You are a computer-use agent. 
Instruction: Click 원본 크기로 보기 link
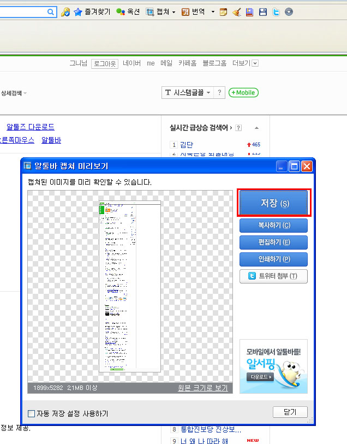point(202,388)
